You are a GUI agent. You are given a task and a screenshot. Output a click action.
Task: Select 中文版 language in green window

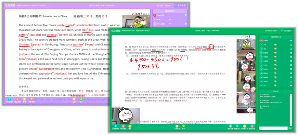tap(268, 31)
